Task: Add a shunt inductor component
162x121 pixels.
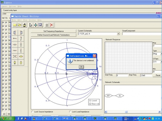Action: 21,38
